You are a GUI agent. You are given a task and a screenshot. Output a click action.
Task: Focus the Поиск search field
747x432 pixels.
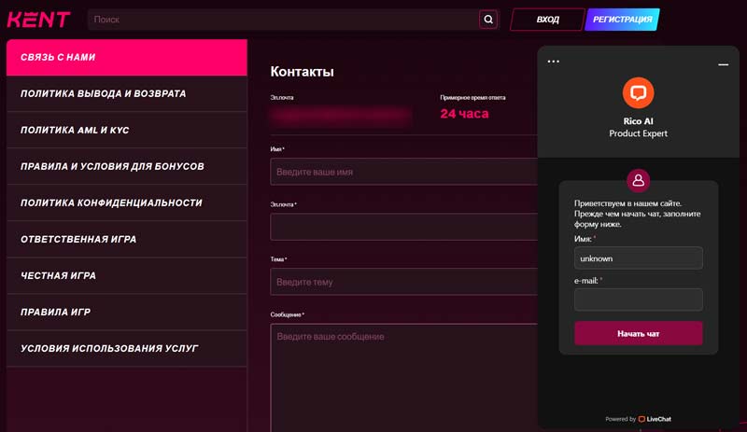click(280, 20)
